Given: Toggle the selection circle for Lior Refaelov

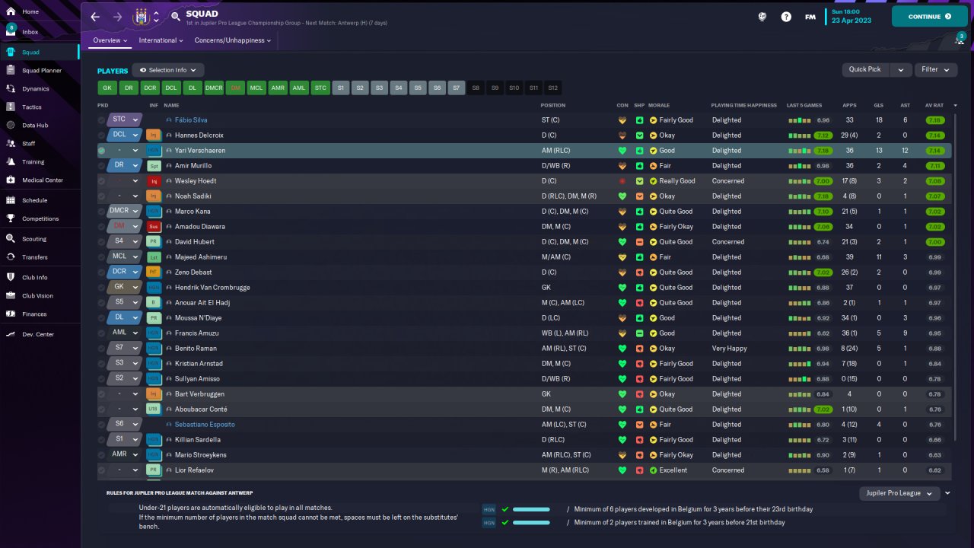Looking at the screenshot, I should coord(102,470).
